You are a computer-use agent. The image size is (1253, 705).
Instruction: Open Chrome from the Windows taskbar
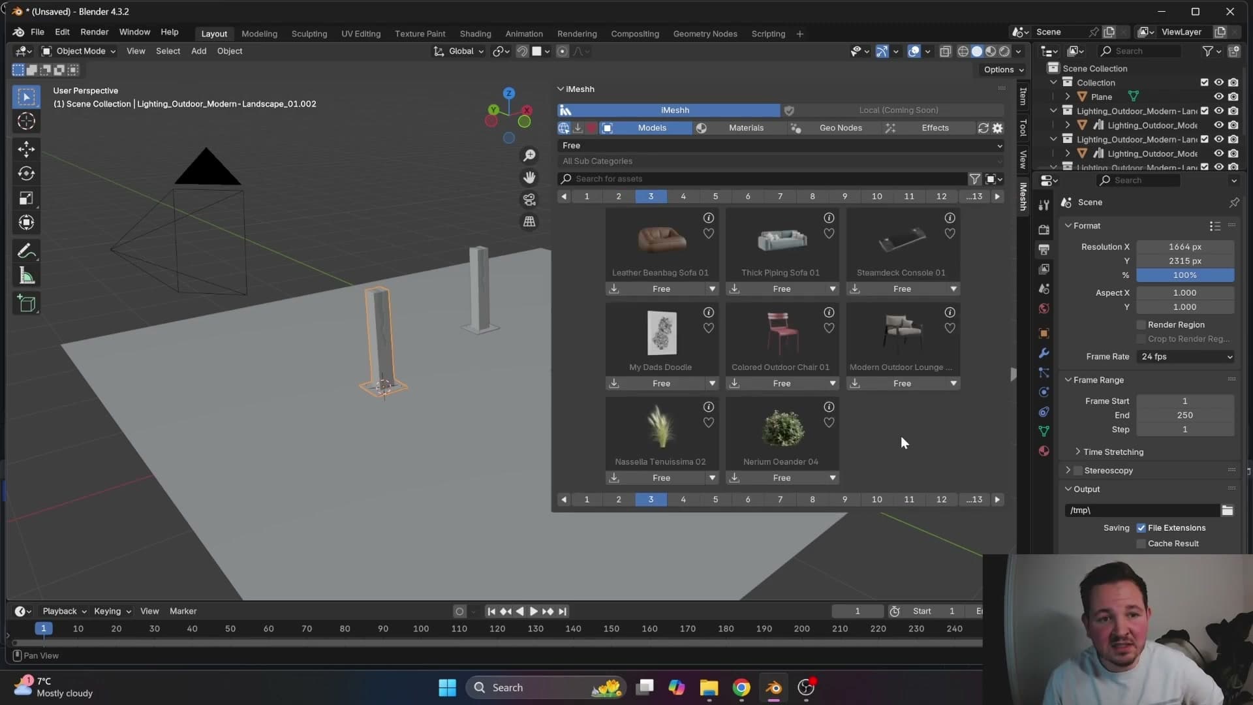pos(741,687)
